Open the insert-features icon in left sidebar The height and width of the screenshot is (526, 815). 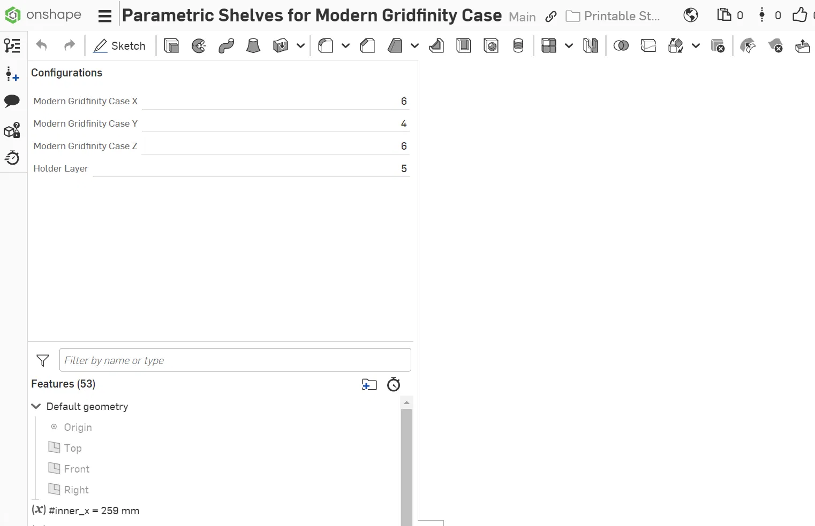[12, 74]
